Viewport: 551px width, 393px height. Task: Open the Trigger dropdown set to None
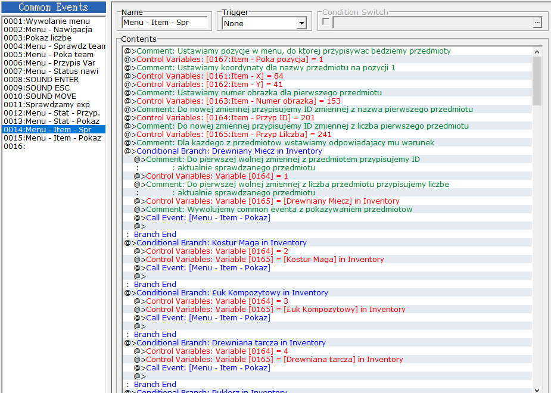click(264, 24)
